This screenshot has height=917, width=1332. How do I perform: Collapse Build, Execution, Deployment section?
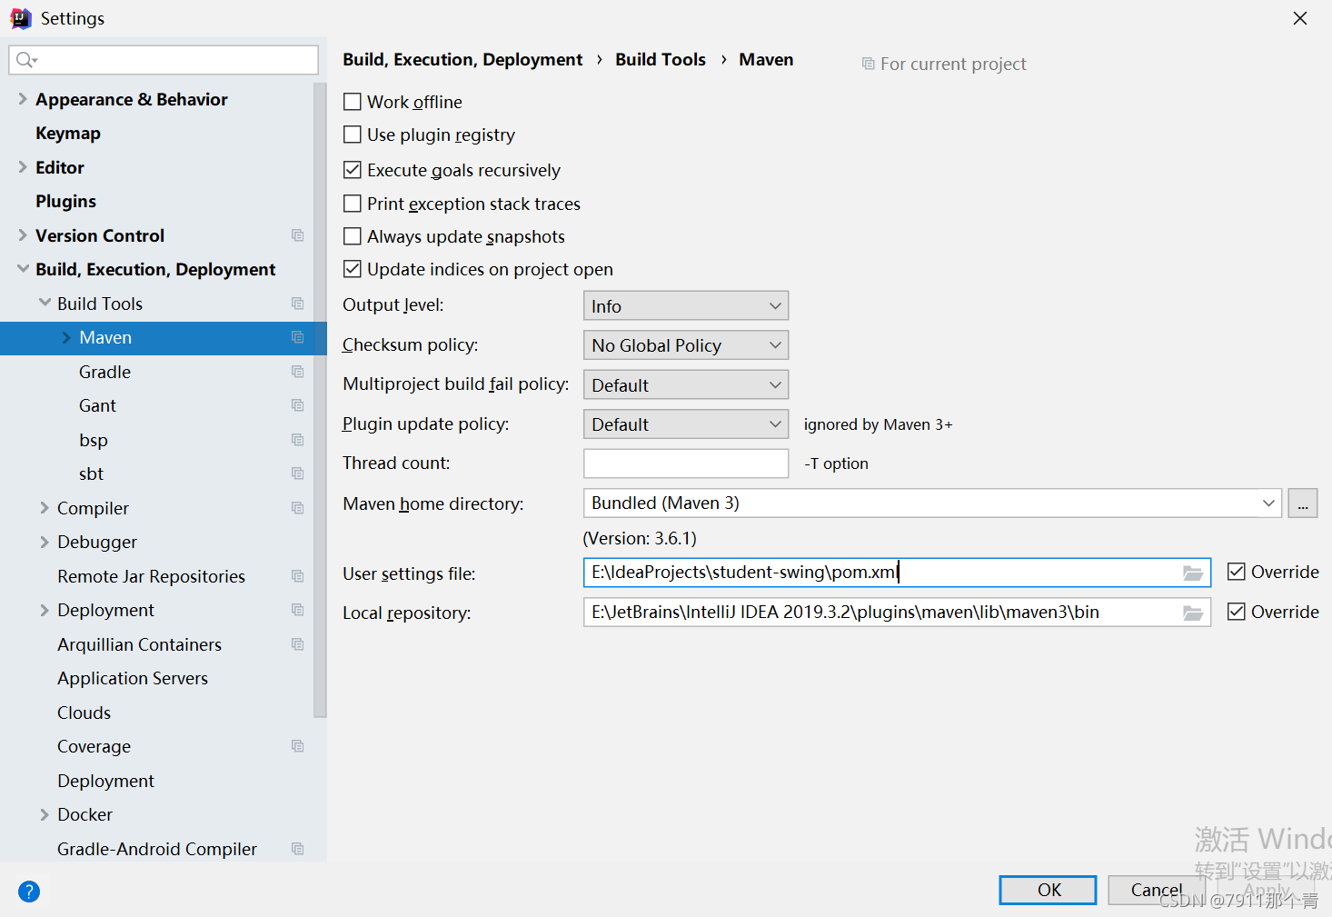point(23,269)
